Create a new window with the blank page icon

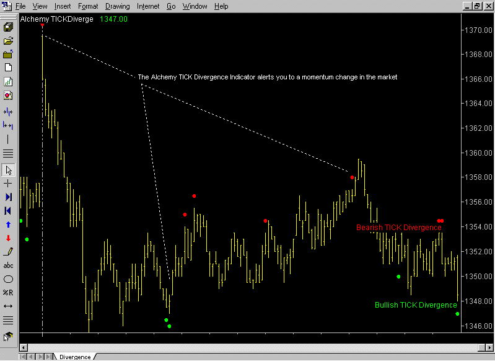click(x=8, y=68)
